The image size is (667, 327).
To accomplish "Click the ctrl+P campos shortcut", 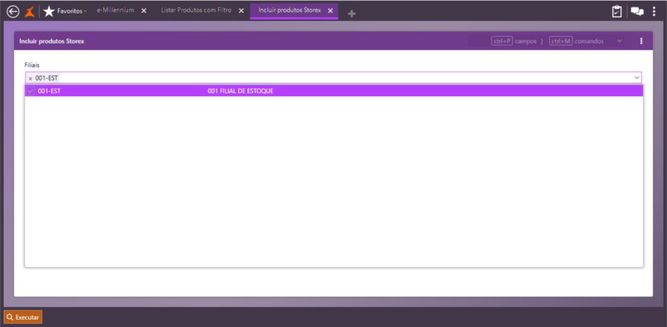I will (x=514, y=41).
